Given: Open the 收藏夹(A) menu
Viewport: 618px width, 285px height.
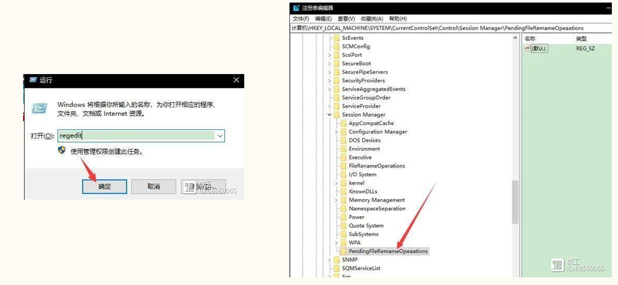Looking at the screenshot, I should 372,19.
